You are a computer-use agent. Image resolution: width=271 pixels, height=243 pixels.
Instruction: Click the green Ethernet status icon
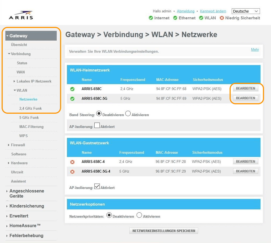coord(175,18)
